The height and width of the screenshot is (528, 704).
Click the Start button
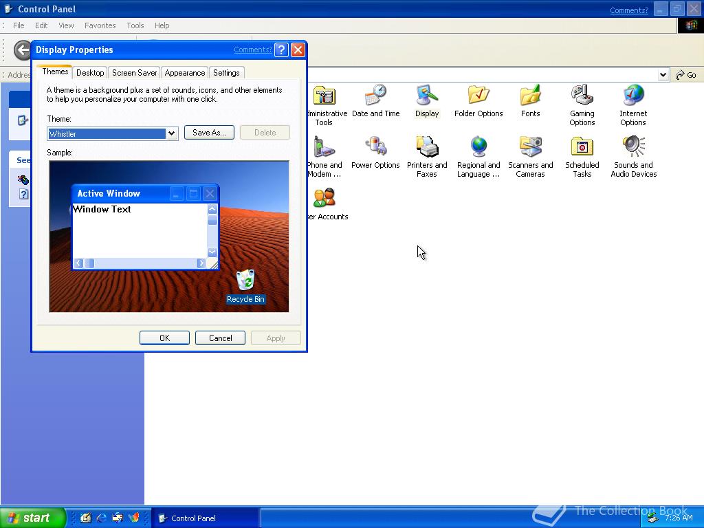(x=32, y=518)
